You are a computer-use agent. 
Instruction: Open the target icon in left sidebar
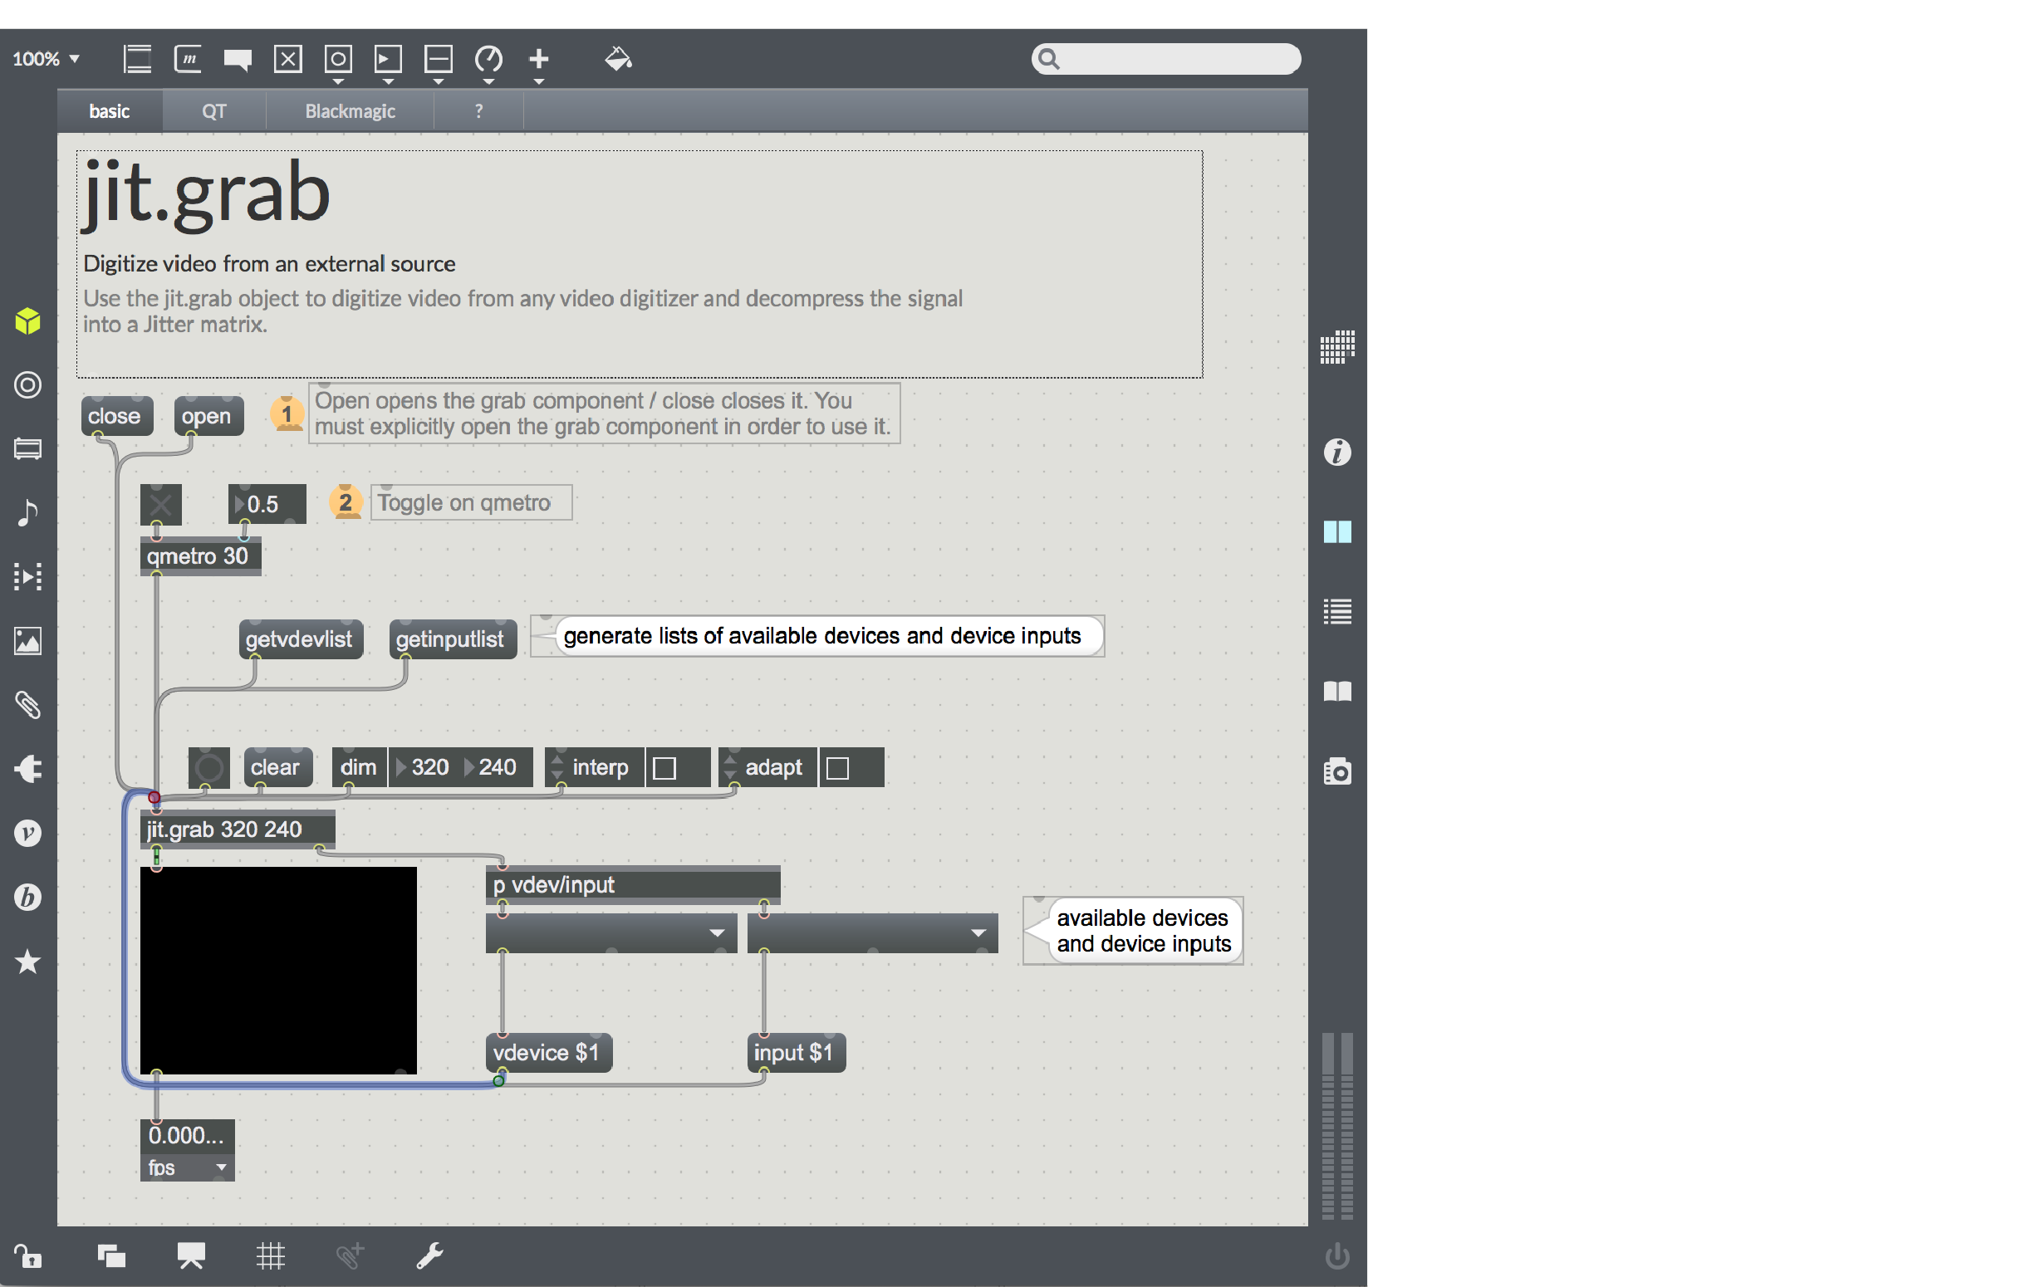point(27,385)
